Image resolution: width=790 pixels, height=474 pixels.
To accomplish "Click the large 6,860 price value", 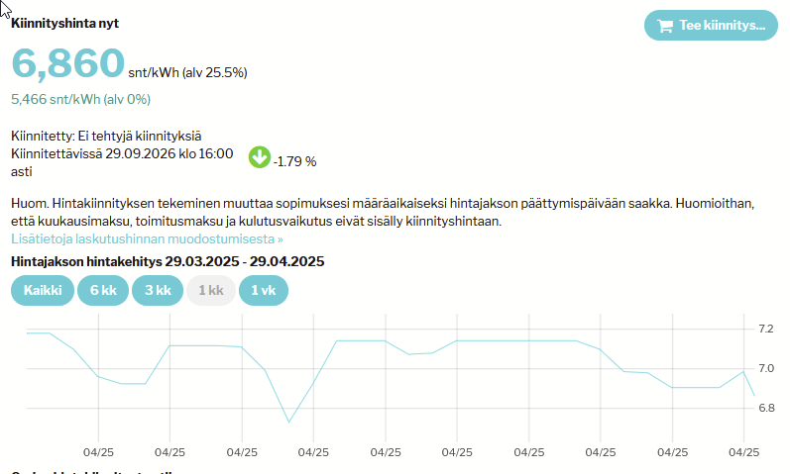I will tap(67, 64).
